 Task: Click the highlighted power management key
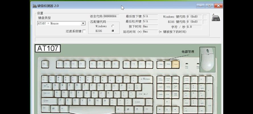[x=176, y=65]
